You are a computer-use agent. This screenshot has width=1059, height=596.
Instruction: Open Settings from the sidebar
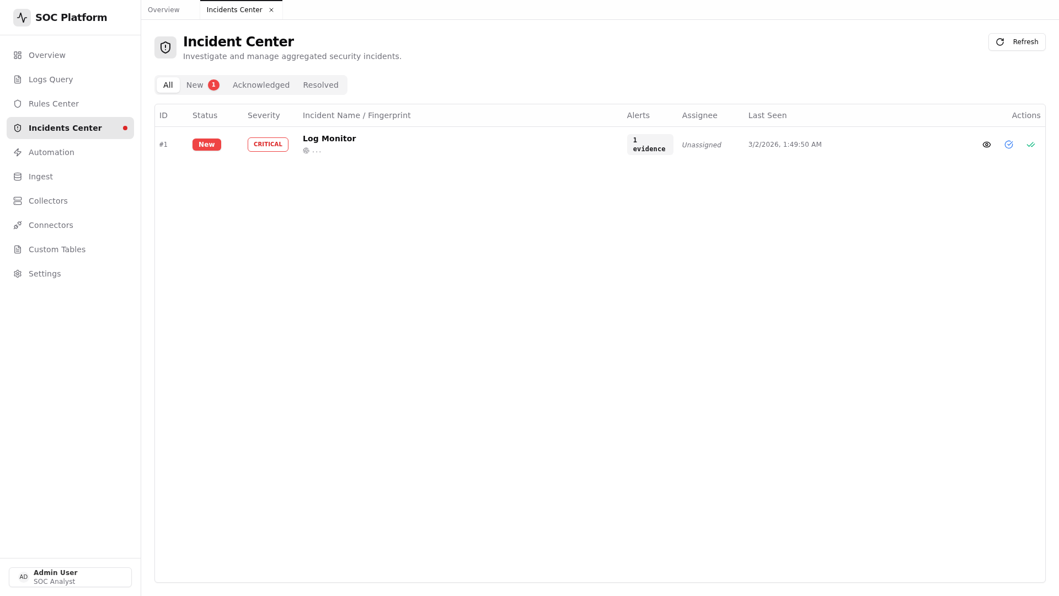tap(45, 274)
